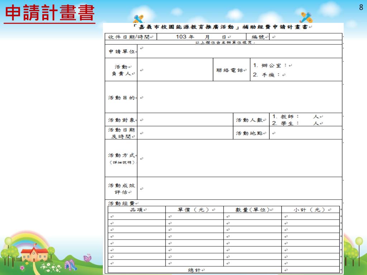Click the empty cell beside 總計

click(311, 270)
